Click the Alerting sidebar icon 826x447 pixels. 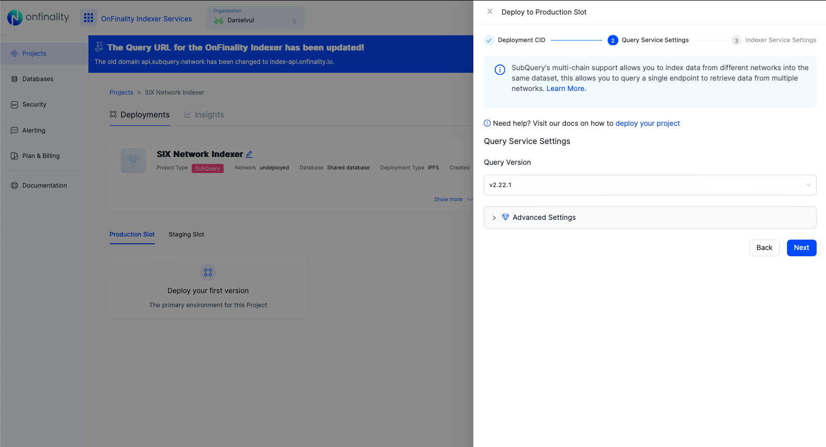point(15,130)
